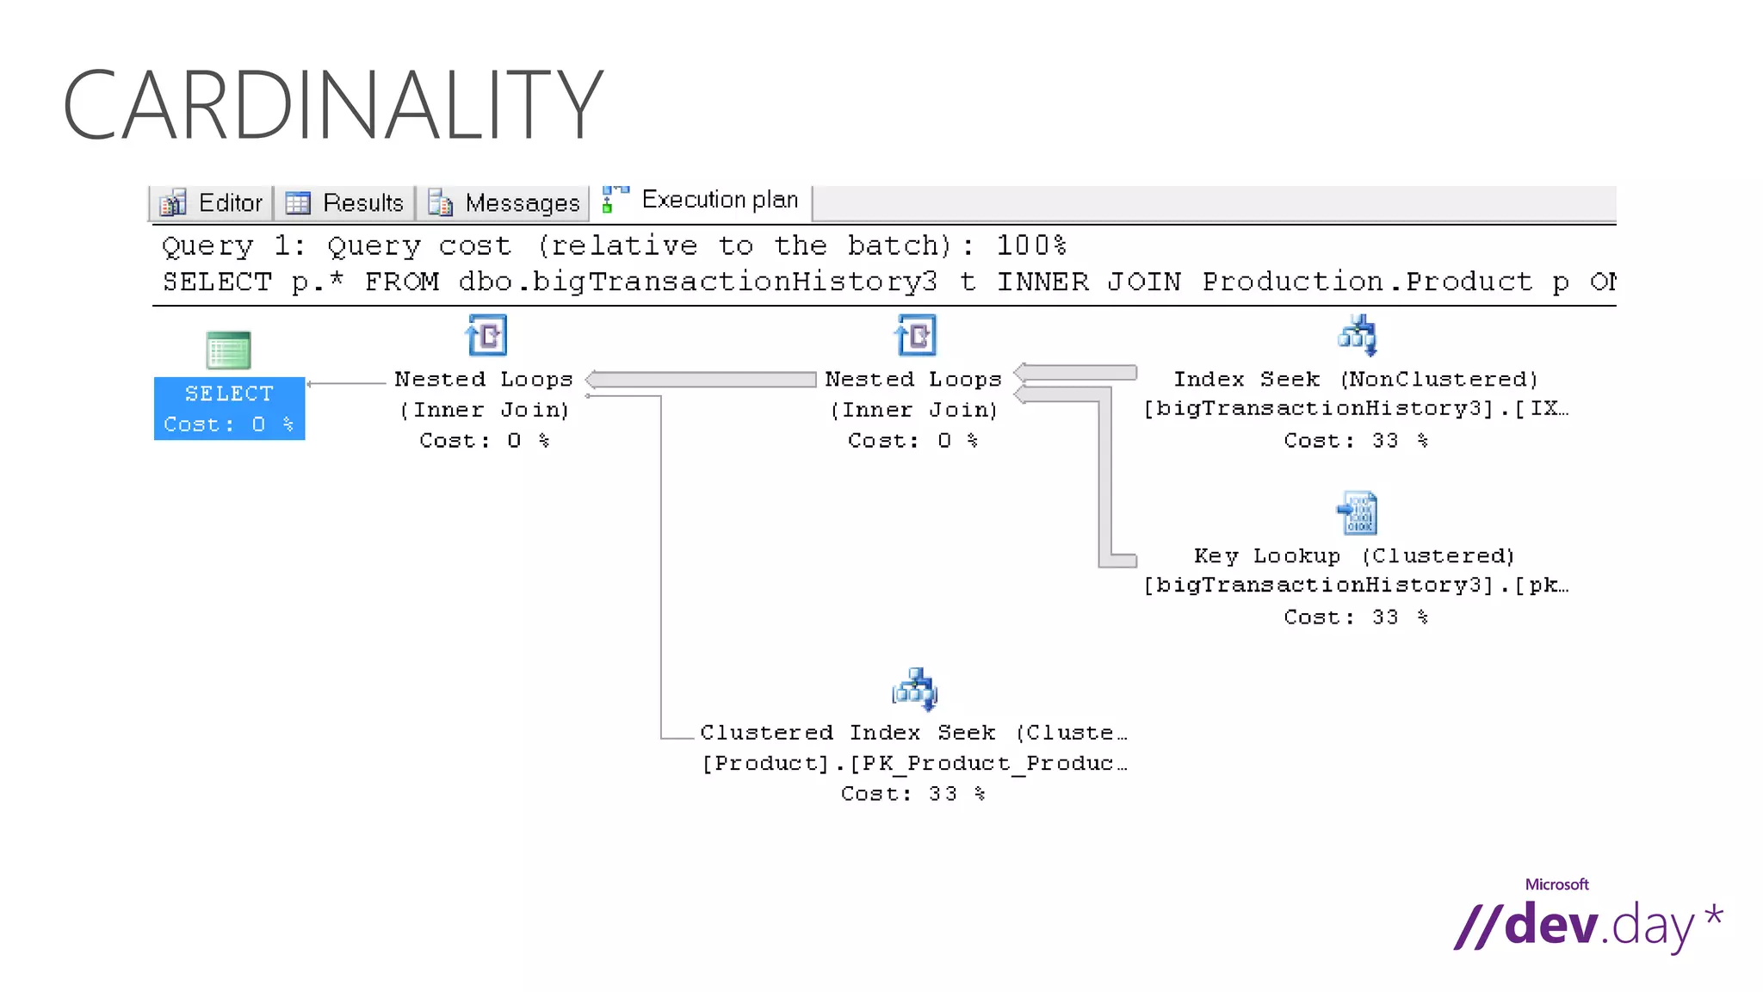Click the Editor tab icon
The height and width of the screenshot is (992, 1763).
coord(173,203)
